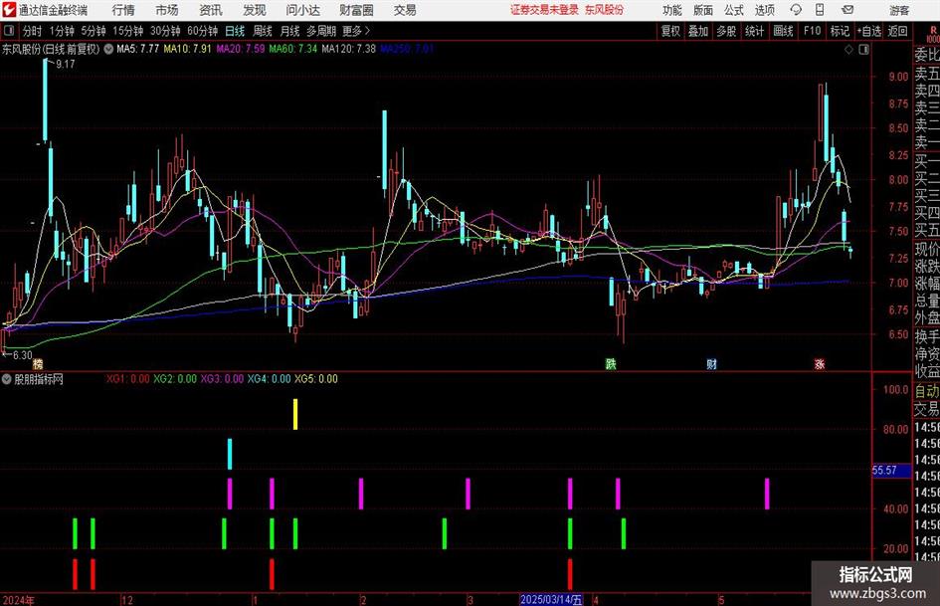Click the 游客 guest account button
The image size is (940, 606).
pyautogui.click(x=899, y=10)
